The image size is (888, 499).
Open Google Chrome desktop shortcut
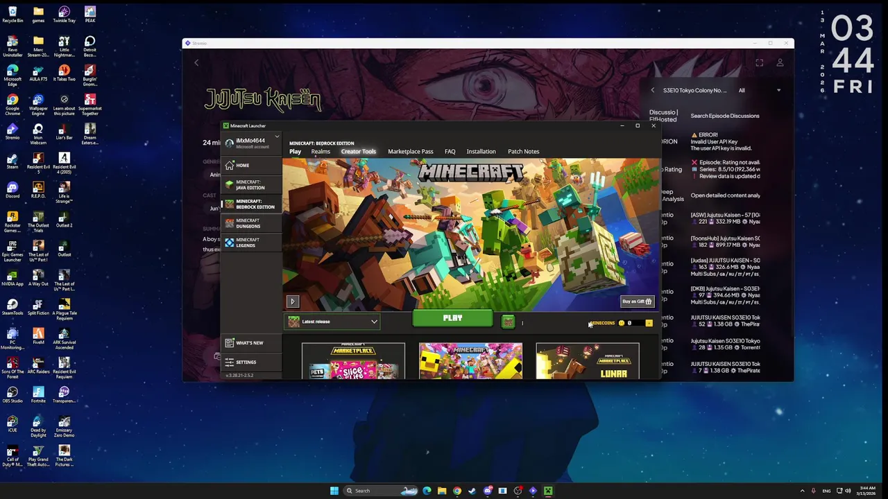coord(12,103)
